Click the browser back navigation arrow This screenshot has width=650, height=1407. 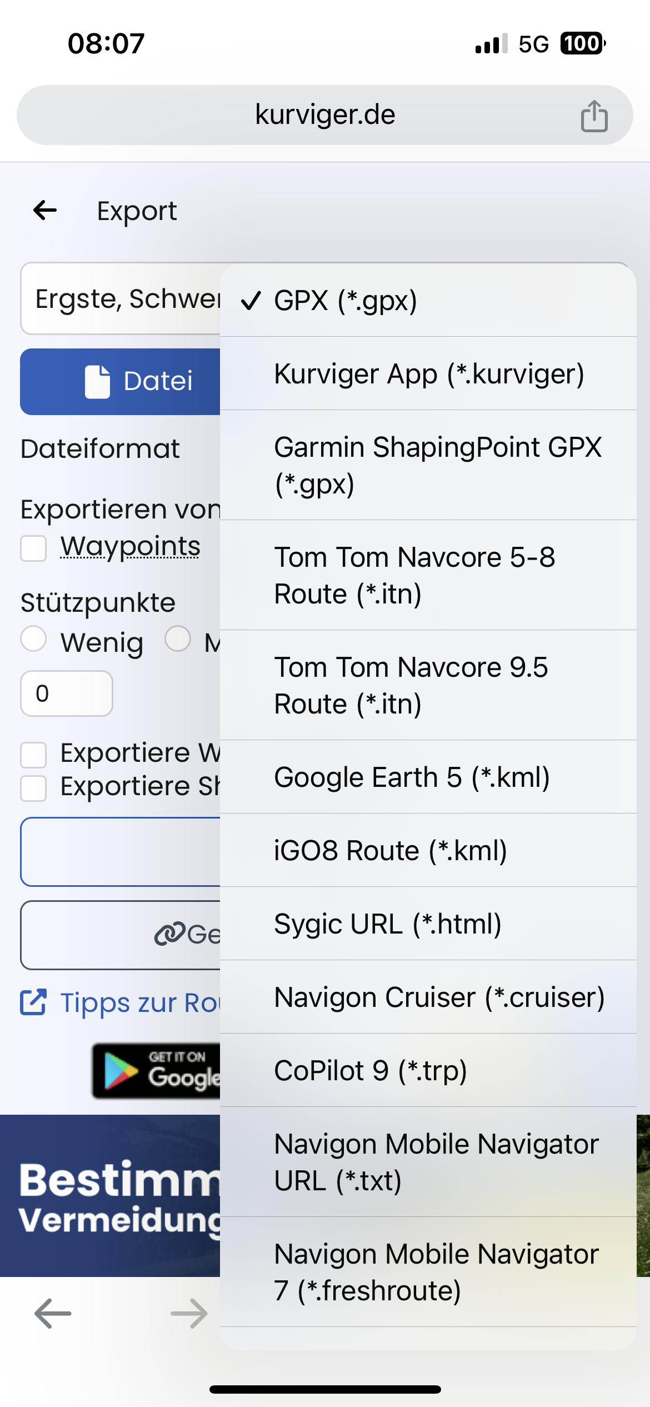[53, 1314]
